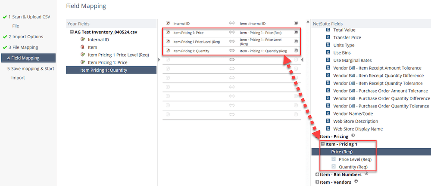Expand the Item - Bin Numbers group

[318, 174]
